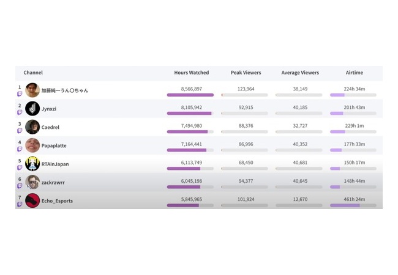This screenshot has height=275, width=398.
Task: Click the peak viewers bar under 123,964
Action: point(244,95)
